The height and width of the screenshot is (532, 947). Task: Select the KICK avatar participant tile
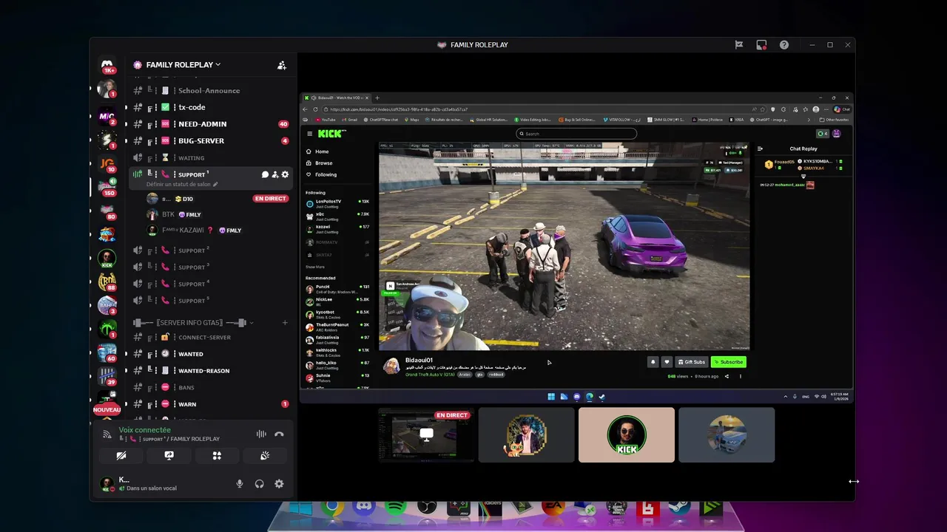(627, 434)
